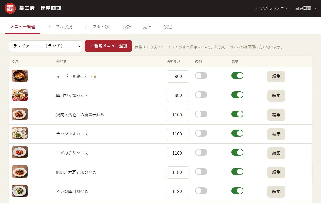Focus the price field for 豚肉、木耳と卵の炒め
321x203 pixels.
(178, 172)
